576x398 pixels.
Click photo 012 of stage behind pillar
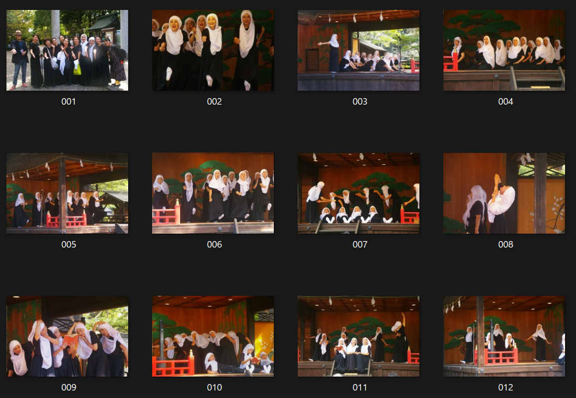click(504, 336)
